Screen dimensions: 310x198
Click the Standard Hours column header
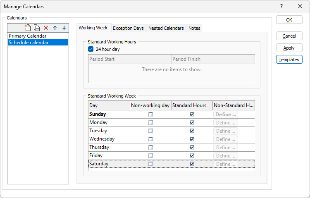point(192,105)
